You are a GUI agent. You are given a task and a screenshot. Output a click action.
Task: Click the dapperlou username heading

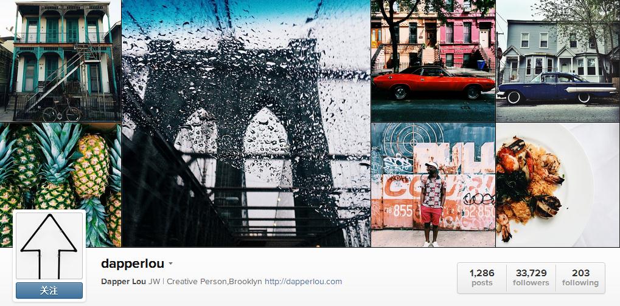133,263
